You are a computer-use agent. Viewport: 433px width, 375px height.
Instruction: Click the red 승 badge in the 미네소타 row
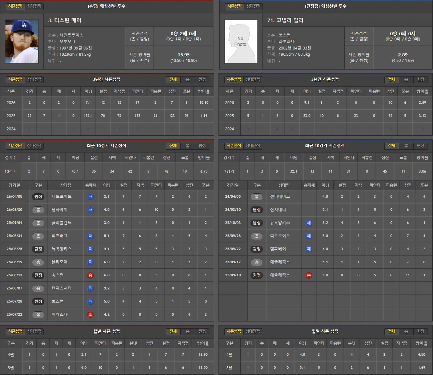[x=91, y=315]
